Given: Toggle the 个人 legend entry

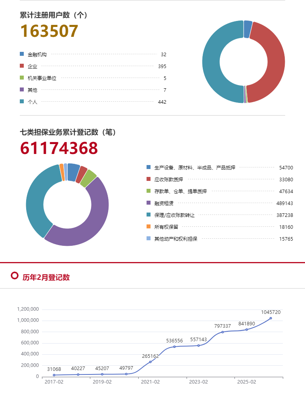Looking at the screenshot, I should click(x=32, y=102).
